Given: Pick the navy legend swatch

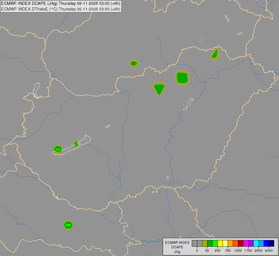Looking at the screenshot, I should tap(272, 243).
